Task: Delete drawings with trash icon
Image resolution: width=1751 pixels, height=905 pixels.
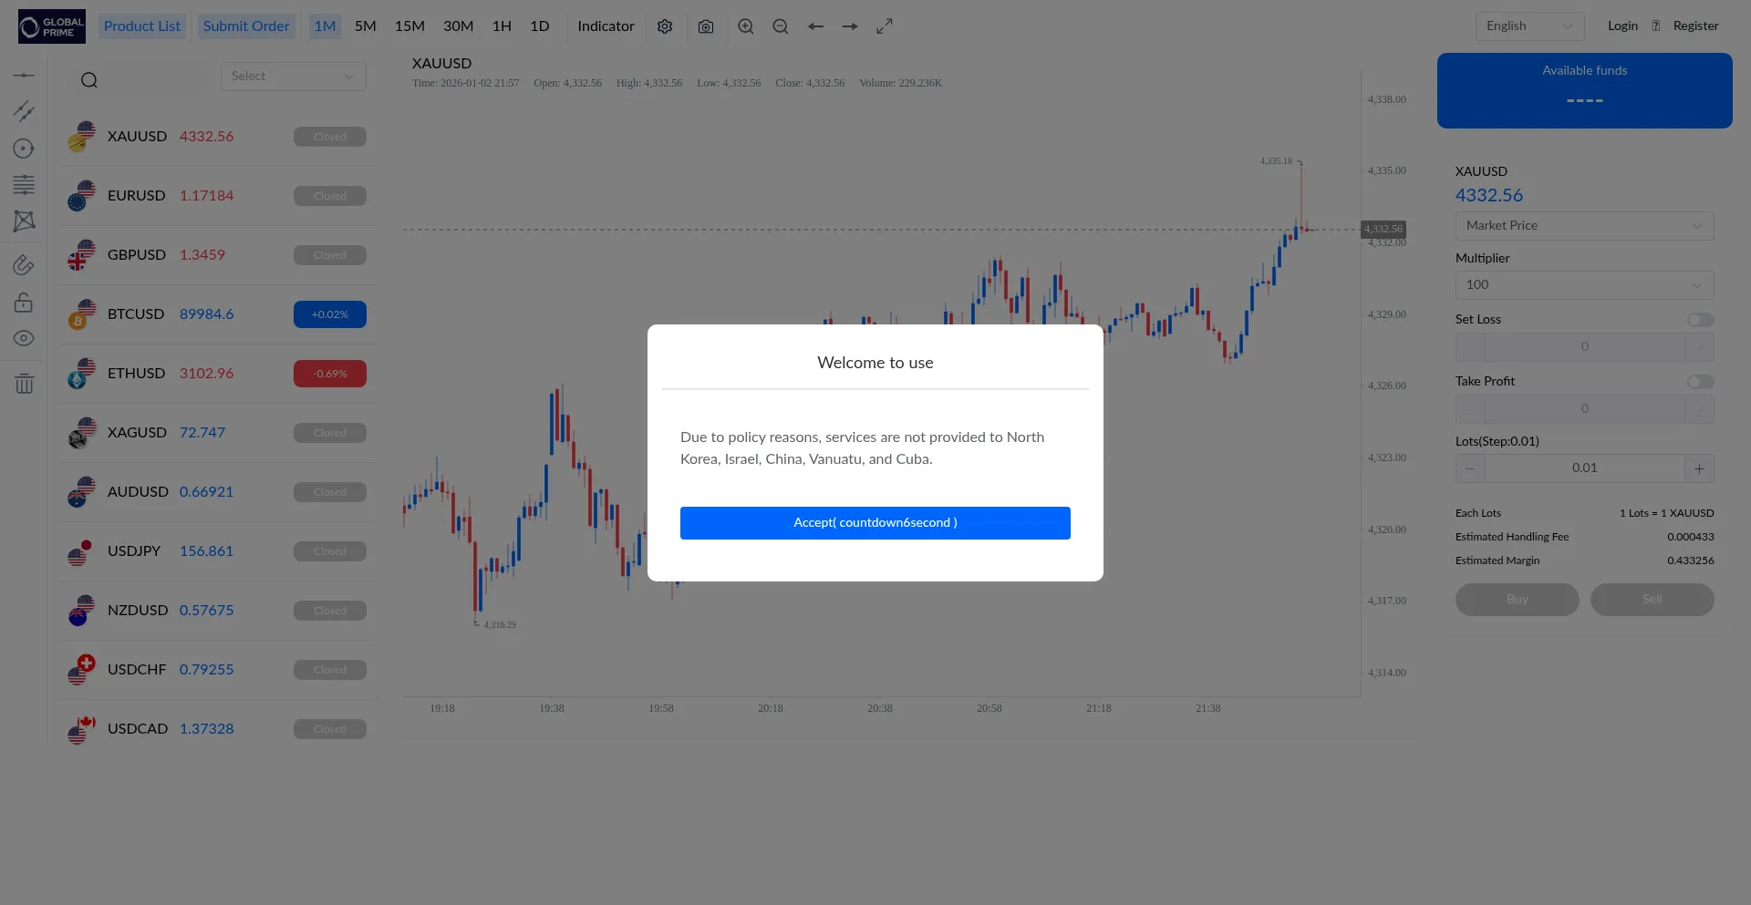Action: pyautogui.click(x=24, y=383)
